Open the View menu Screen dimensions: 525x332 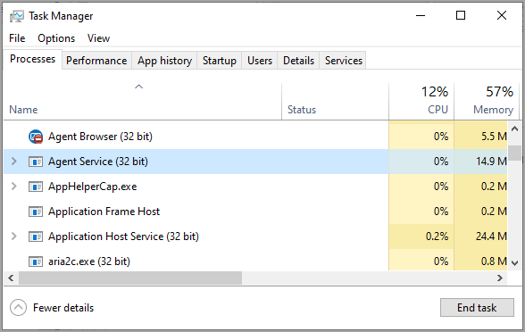[x=98, y=38]
